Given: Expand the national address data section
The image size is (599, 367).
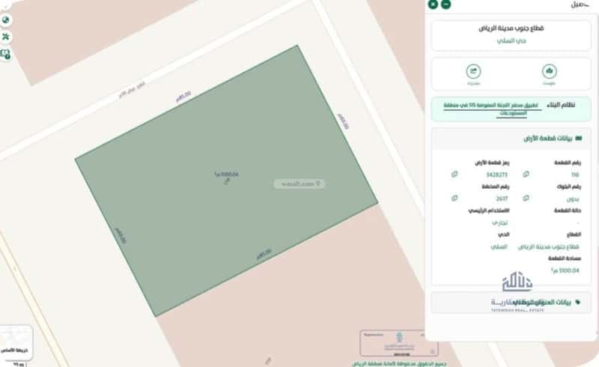Looking at the screenshot, I should pos(511,303).
